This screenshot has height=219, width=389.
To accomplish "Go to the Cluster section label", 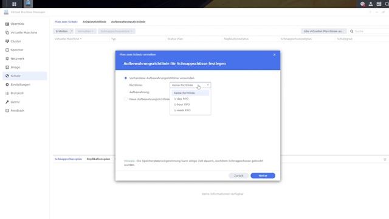I will click(x=16, y=41).
